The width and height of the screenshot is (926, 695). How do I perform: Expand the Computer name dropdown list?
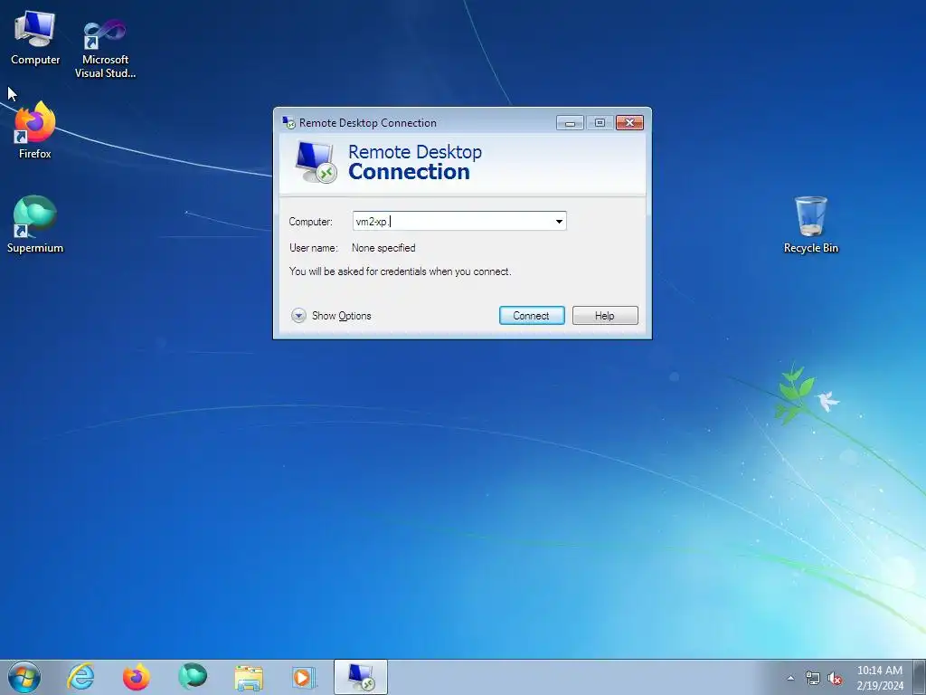point(559,222)
